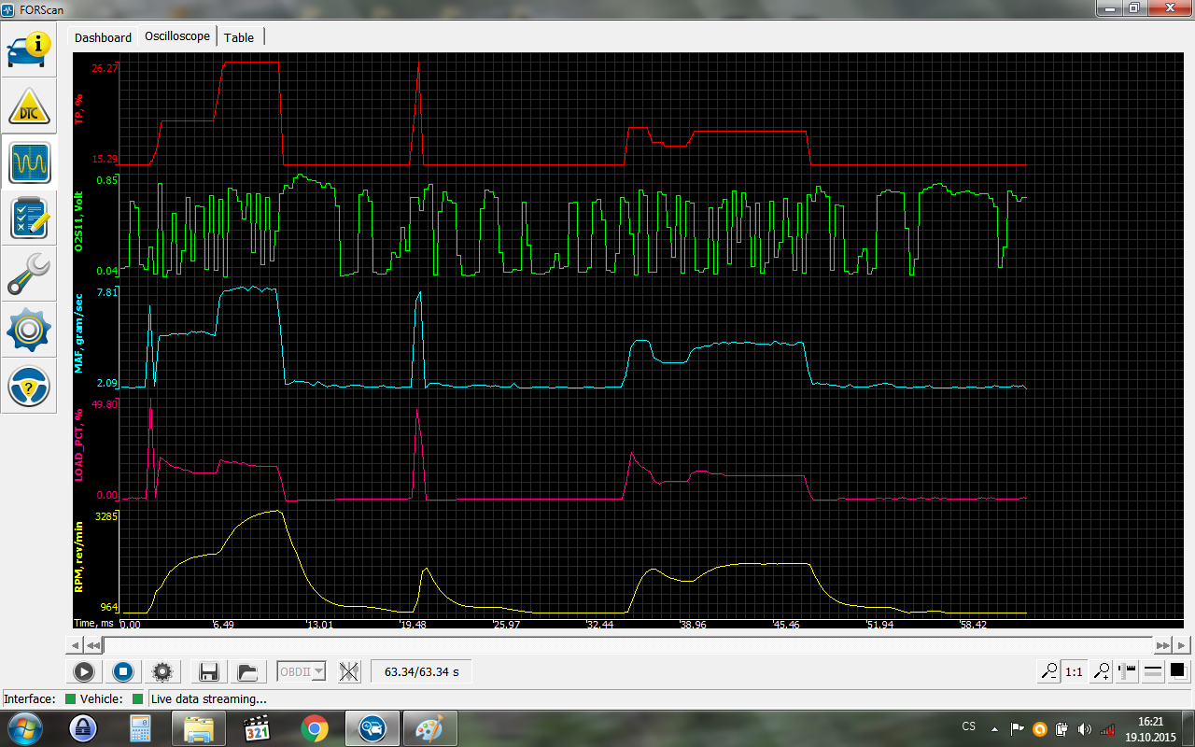Open Google Chrome from the taskbar
This screenshot has height=747, width=1195.
315,727
